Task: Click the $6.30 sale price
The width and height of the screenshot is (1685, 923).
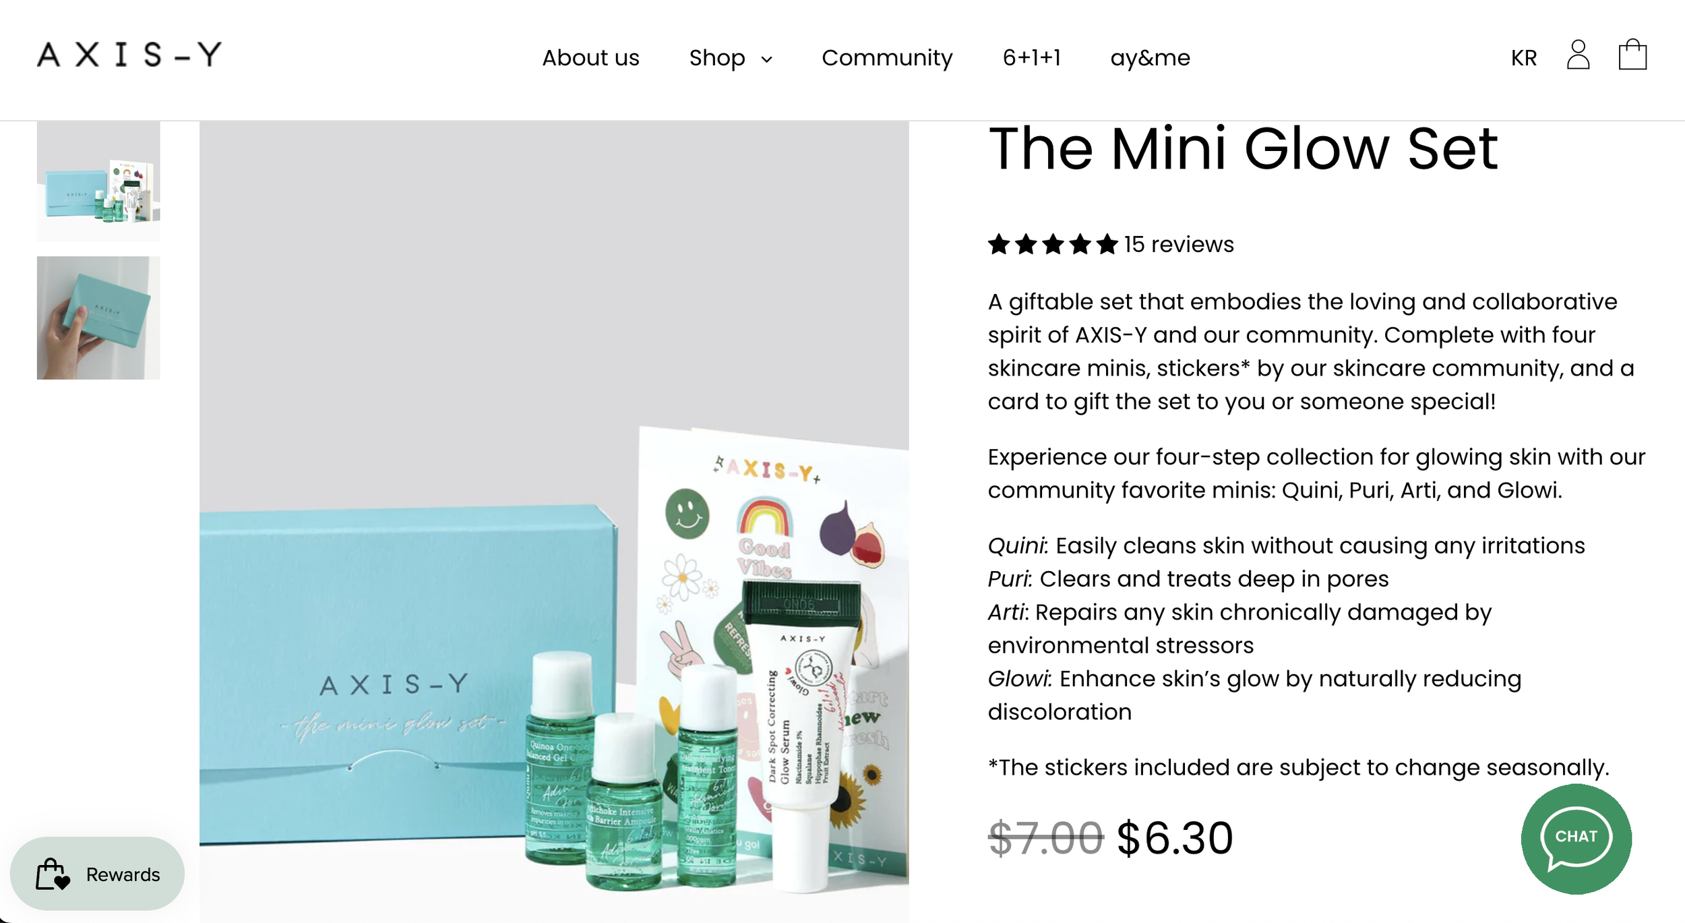Action: point(1175,838)
